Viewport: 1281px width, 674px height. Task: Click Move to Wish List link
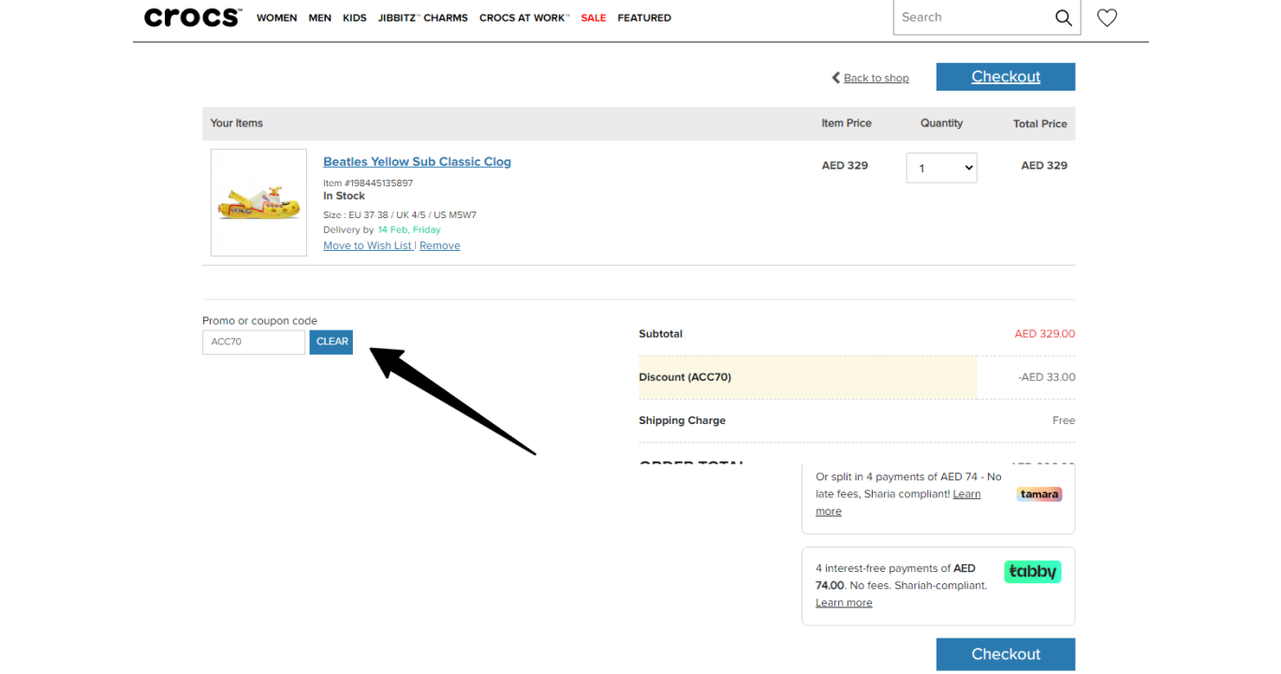coord(367,245)
